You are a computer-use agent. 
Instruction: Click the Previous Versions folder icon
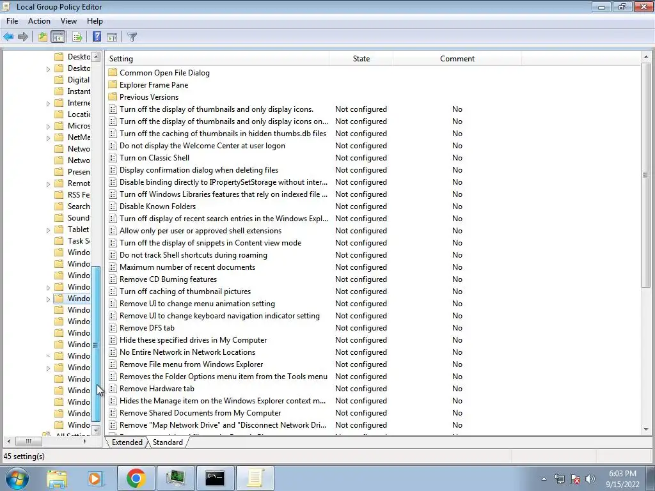tap(113, 97)
